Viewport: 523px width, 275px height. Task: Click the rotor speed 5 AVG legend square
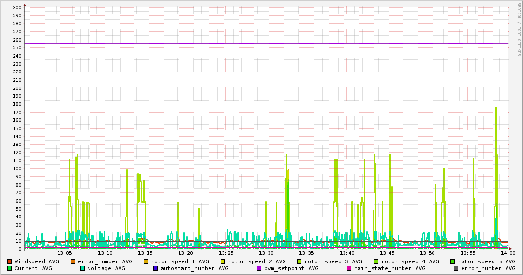453,261
